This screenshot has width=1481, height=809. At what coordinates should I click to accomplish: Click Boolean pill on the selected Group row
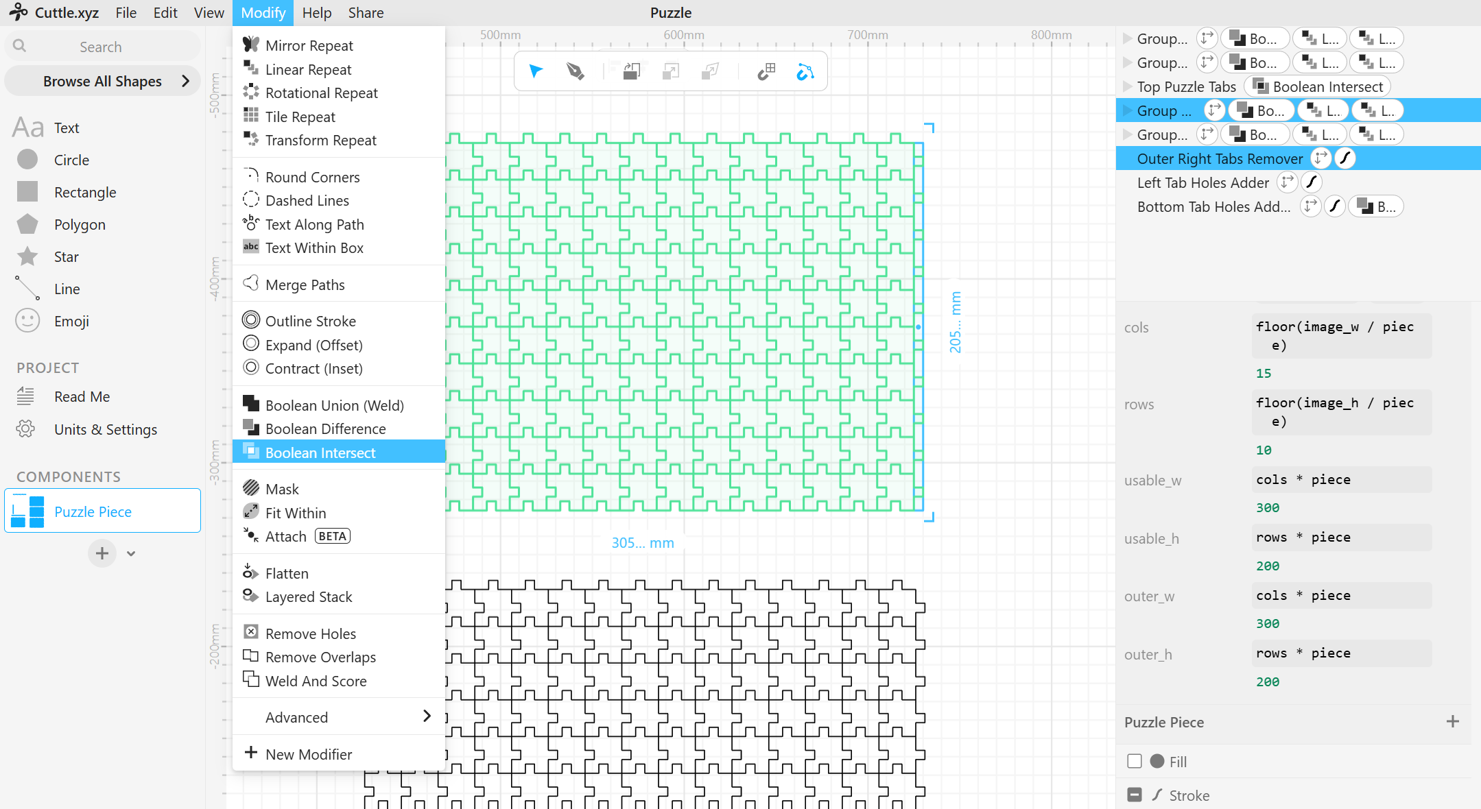click(x=1261, y=110)
